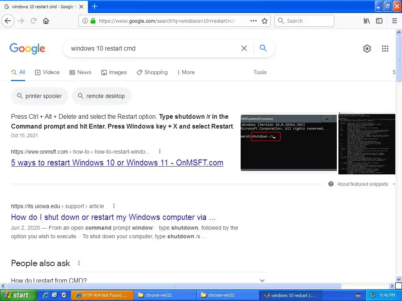This screenshot has width=402, height=301.
Task: Switch to the News tab
Action: pyautogui.click(x=80, y=73)
